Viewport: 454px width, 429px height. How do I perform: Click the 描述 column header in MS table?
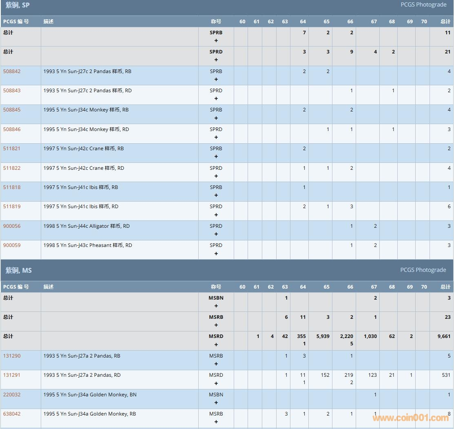(49, 287)
